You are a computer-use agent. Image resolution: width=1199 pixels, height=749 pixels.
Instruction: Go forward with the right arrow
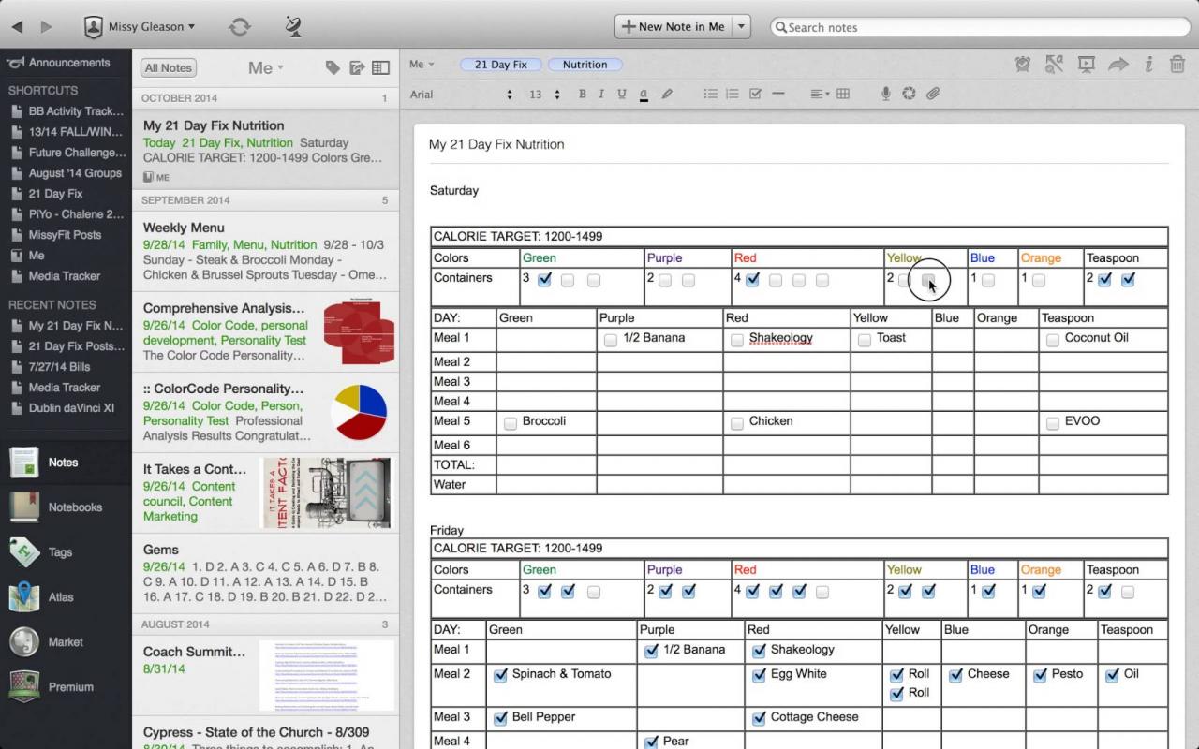click(x=47, y=27)
